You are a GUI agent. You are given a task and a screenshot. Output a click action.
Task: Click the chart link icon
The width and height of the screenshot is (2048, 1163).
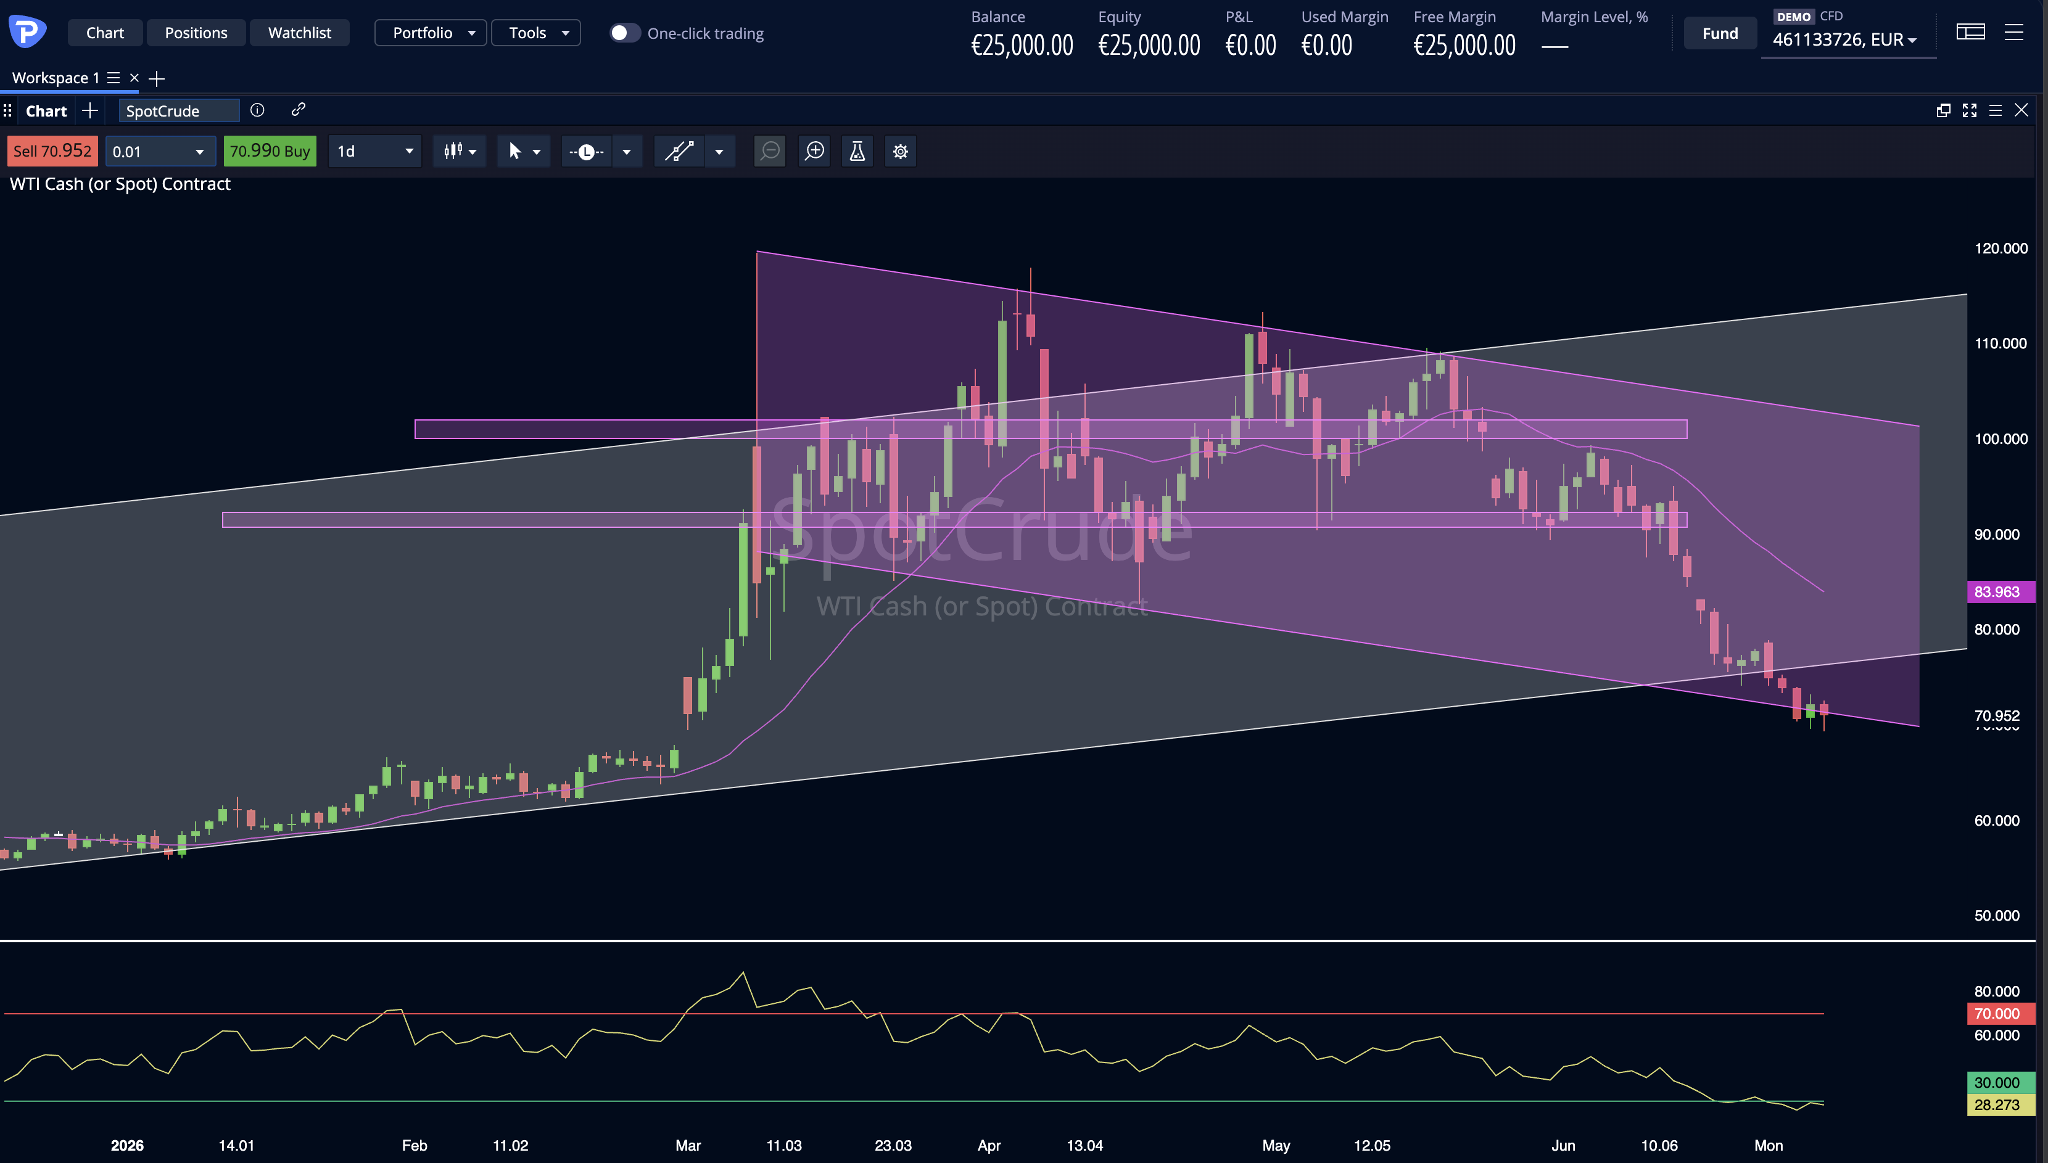coord(298,109)
